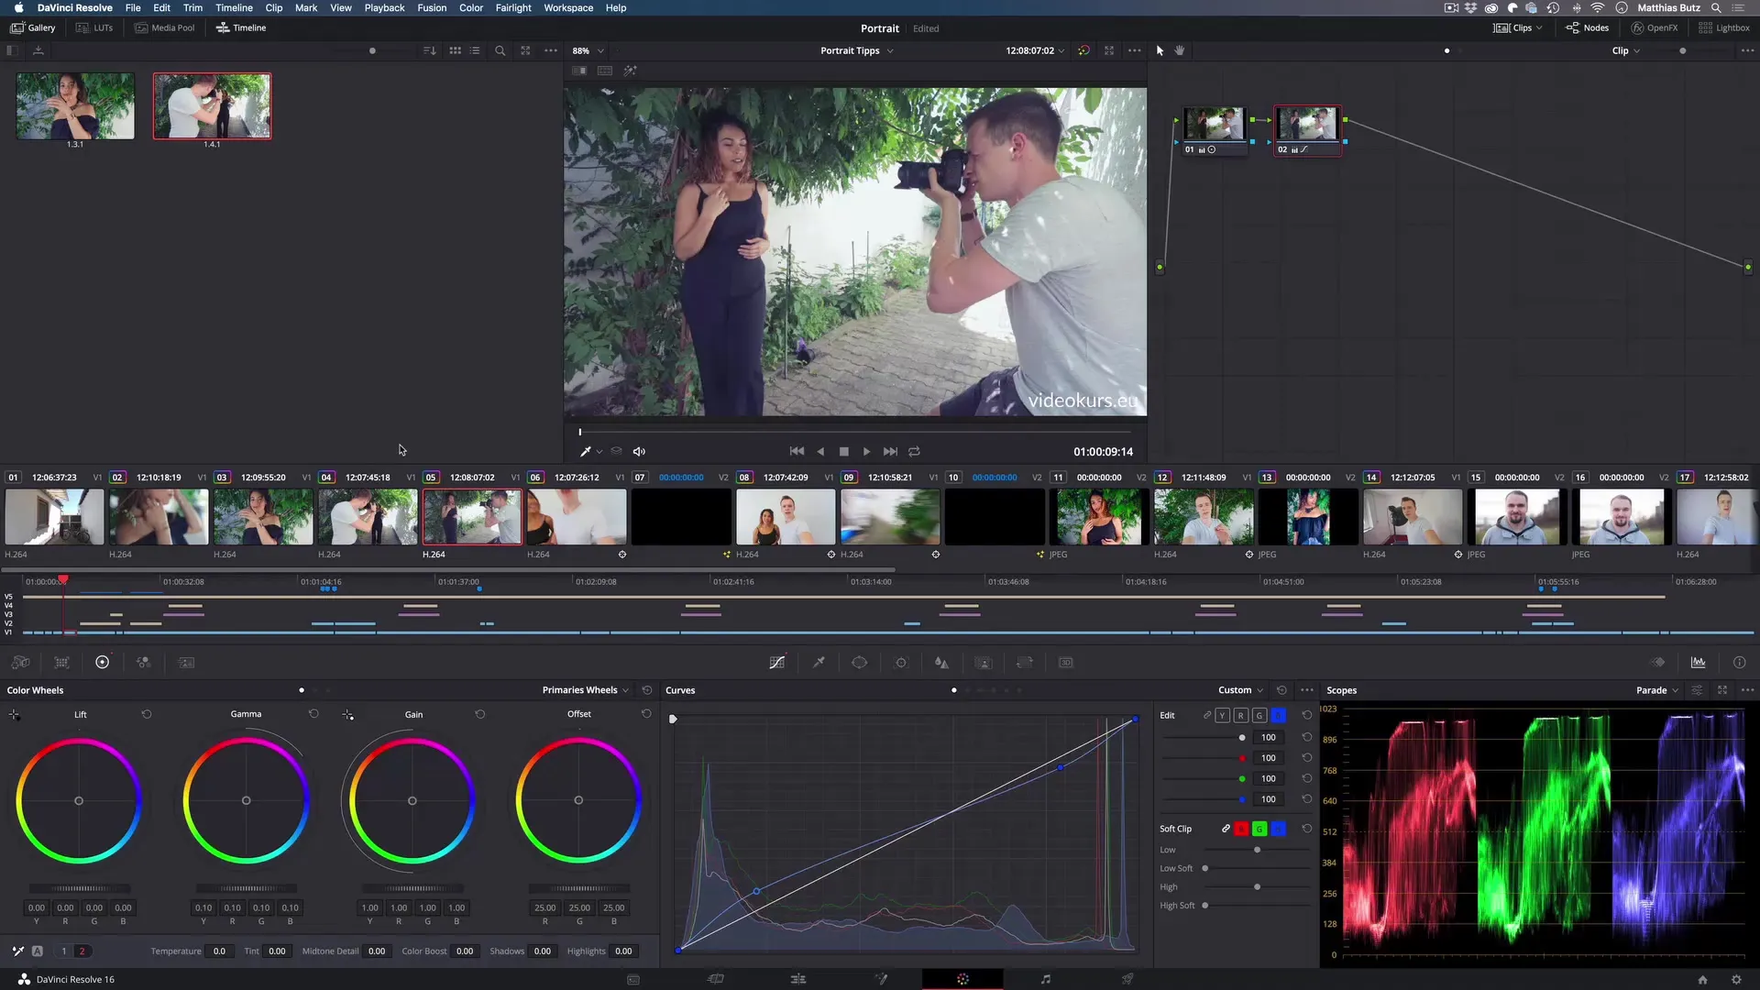
Task: Reset the Gamma color wheel
Action: tap(313, 714)
